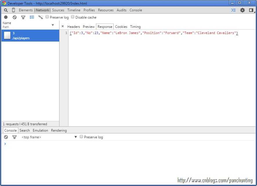Image resolution: width=257 pixels, height=186 pixels.
Task: Select the Response tab
Action: click(105, 27)
